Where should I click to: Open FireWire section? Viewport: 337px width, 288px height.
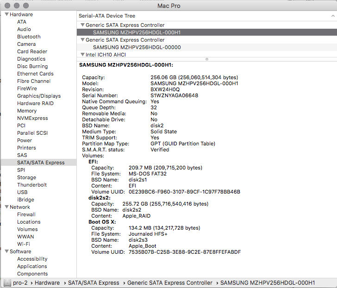point(27,88)
